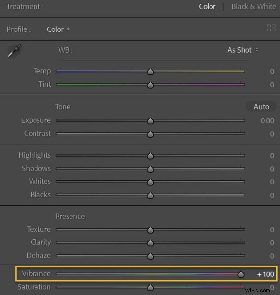Open the profile browser grid icon
This screenshot has height=295, width=280.
click(x=271, y=28)
